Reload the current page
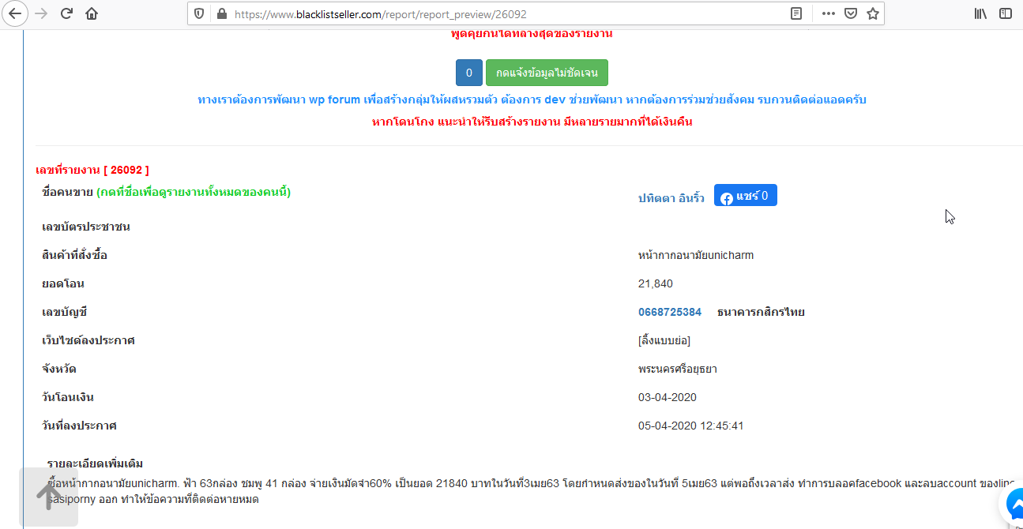 tap(66, 13)
